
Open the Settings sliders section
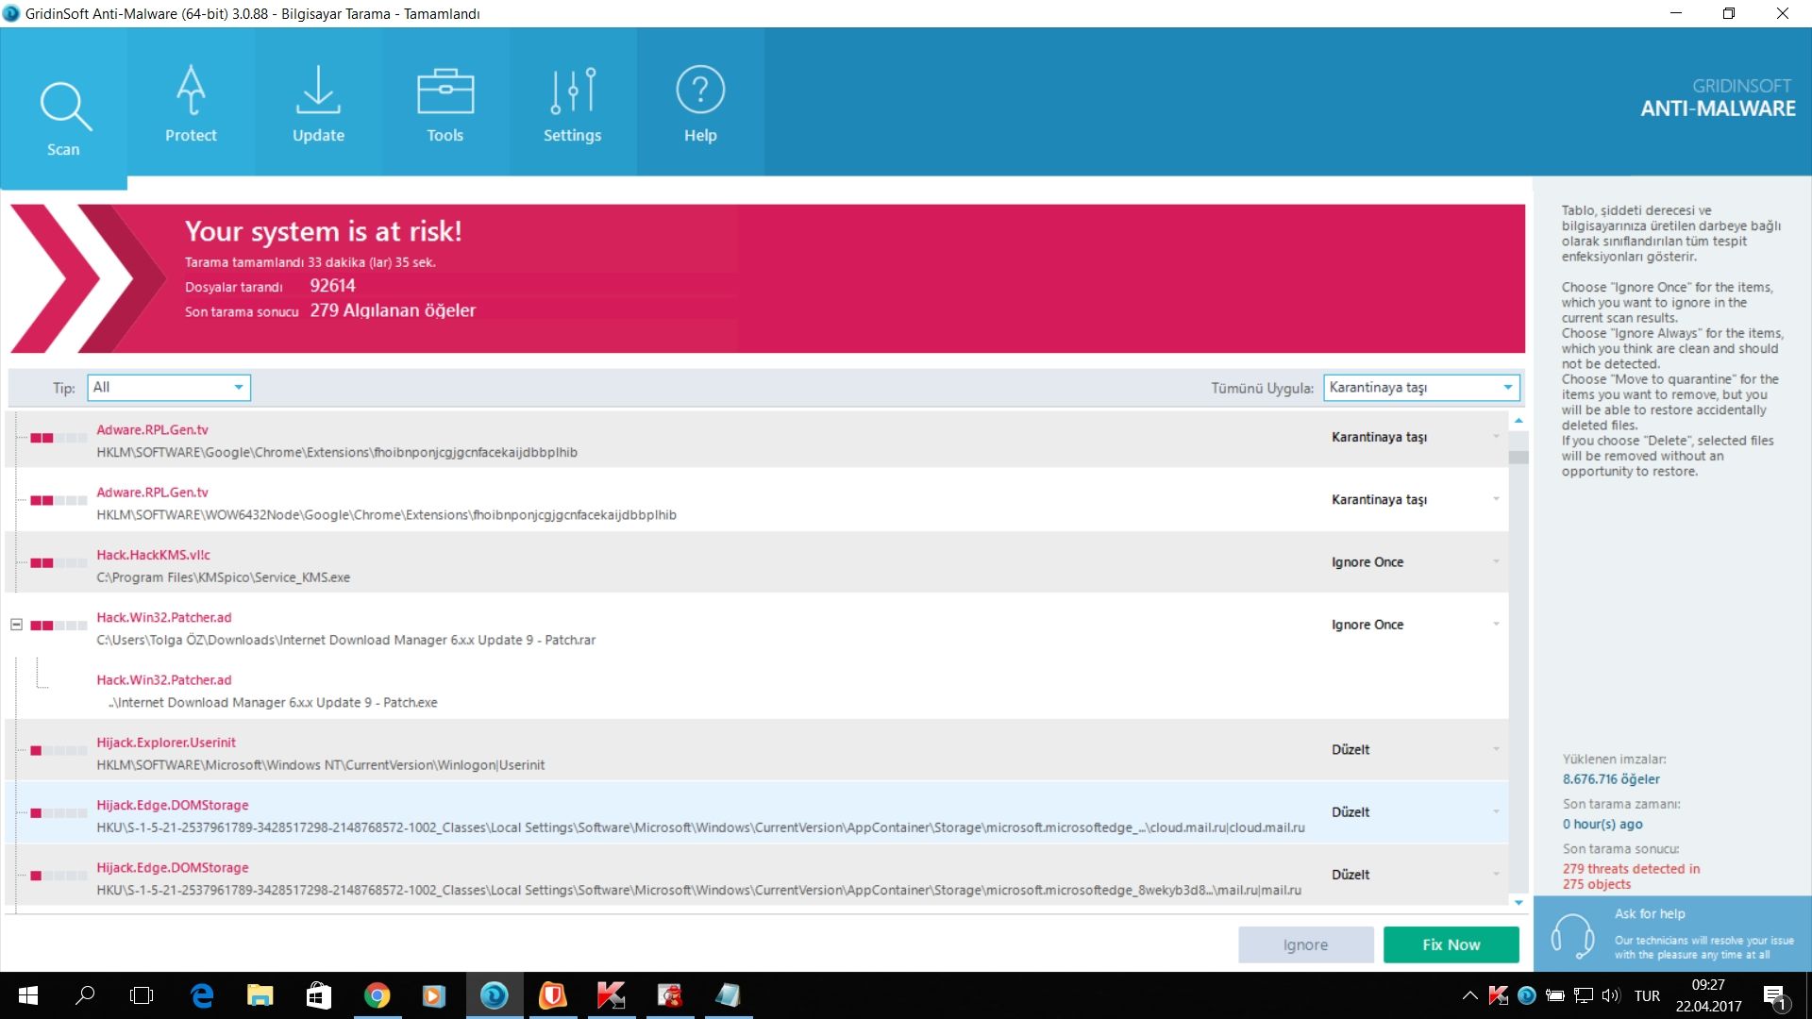click(x=572, y=104)
